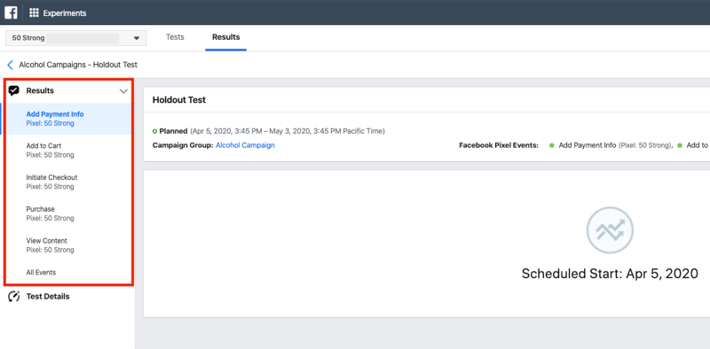Image resolution: width=710 pixels, height=349 pixels.
Task: Switch to the Results tab
Action: click(x=226, y=37)
